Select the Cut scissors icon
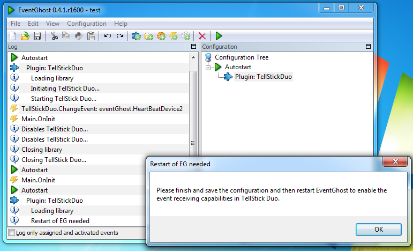413x251 pixels. 54,36
